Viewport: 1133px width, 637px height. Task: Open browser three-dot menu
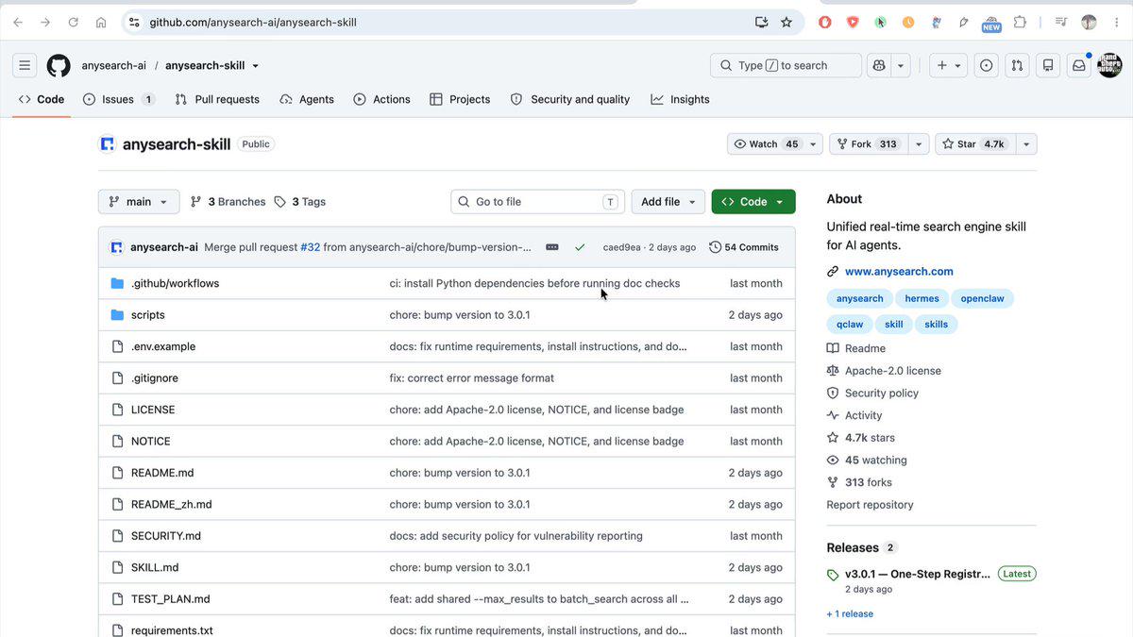coord(1117,22)
